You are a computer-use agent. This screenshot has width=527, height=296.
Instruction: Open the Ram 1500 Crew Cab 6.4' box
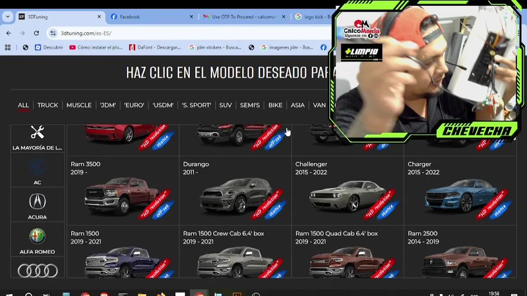[235, 252]
